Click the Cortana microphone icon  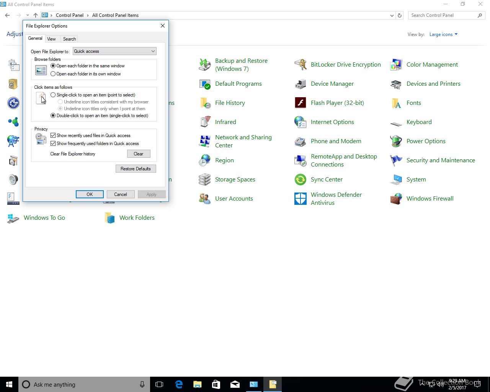click(x=142, y=384)
